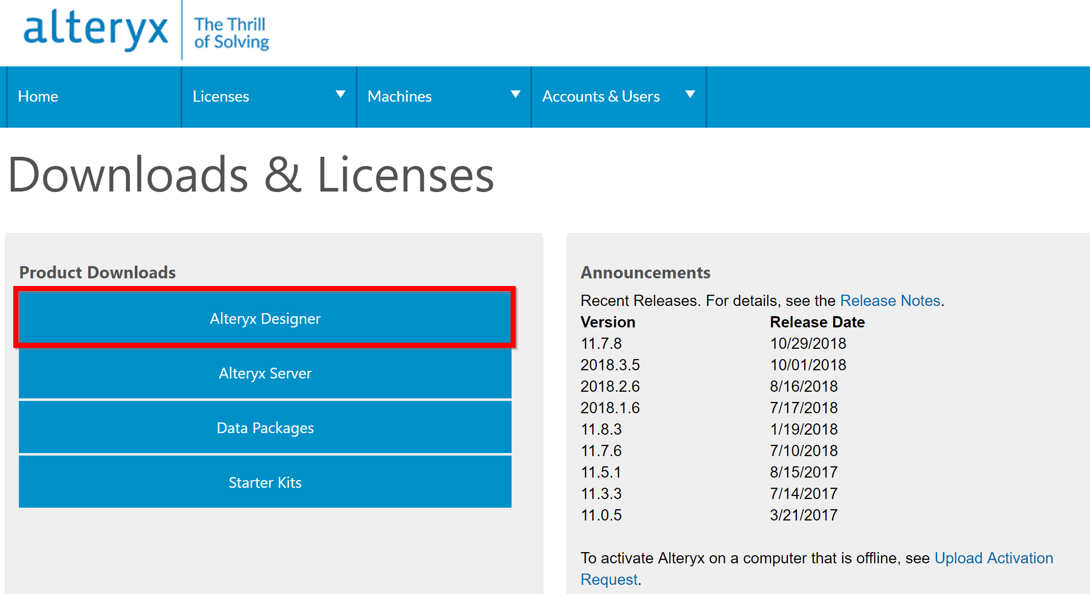Viewport: 1090px width, 594px height.
Task: Expand the Machines dropdown arrow
Action: point(516,94)
